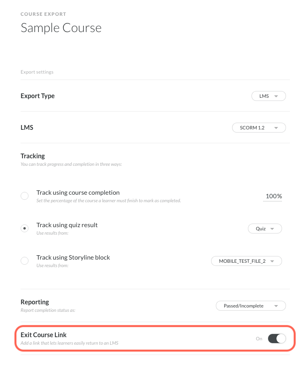The height and width of the screenshot is (370, 303).
Task: Open the Export Type dropdown showing LMS
Action: pyautogui.click(x=269, y=96)
